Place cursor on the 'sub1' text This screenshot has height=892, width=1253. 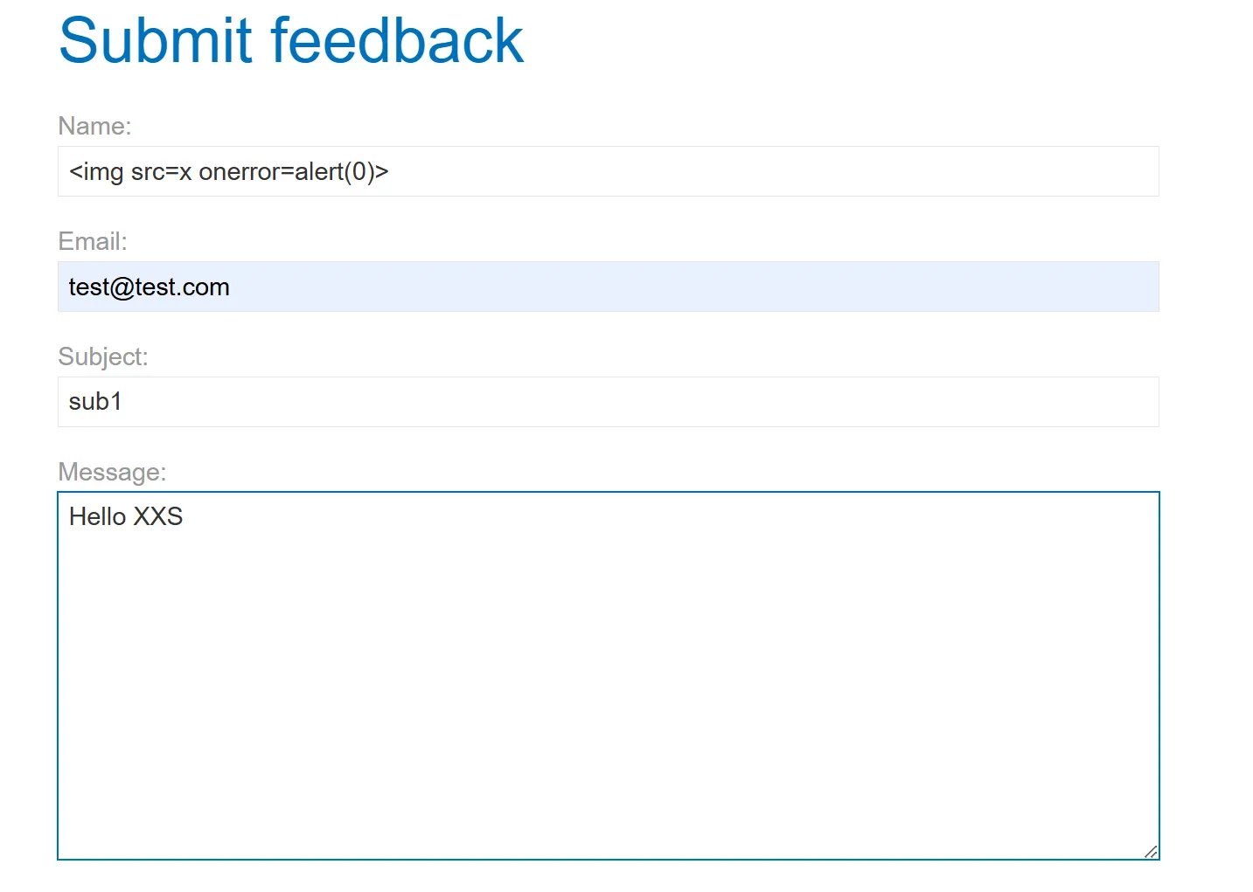(x=95, y=402)
